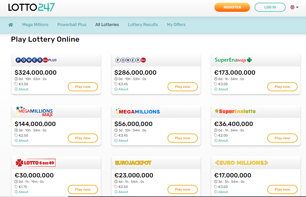The width and height of the screenshot is (306, 197).
Task: Play now for MegaMillions $56,000,000
Action: coord(182,138)
